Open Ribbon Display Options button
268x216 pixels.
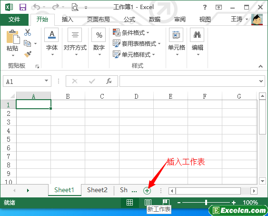218,7
